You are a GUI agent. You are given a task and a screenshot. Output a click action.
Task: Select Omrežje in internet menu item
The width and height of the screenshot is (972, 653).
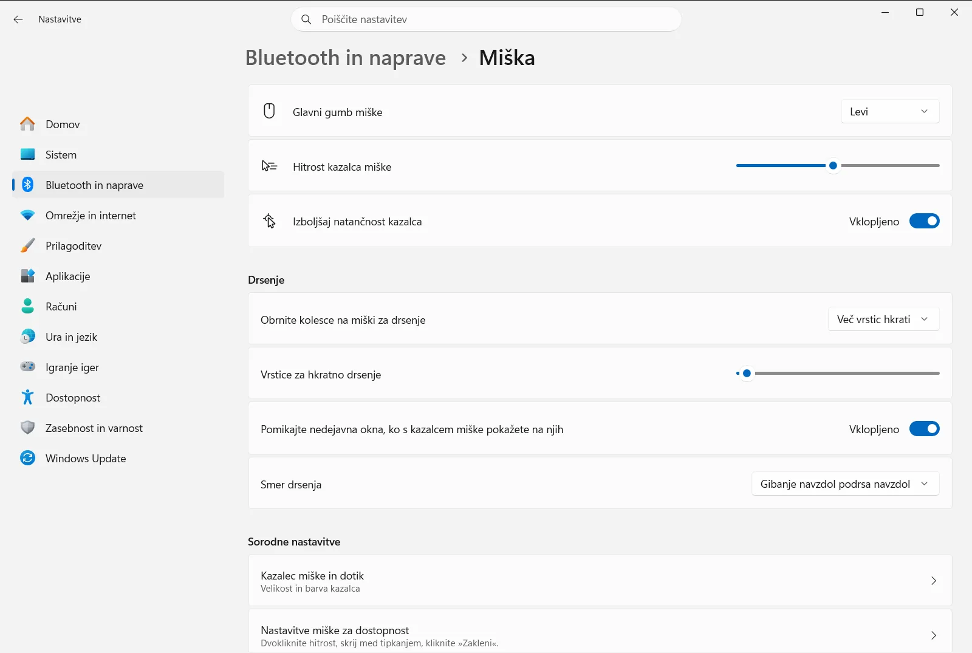click(x=118, y=215)
